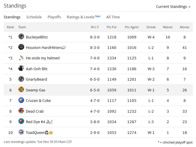Click He stole my helmet! avatar
196x147 pixels.
(21, 58)
